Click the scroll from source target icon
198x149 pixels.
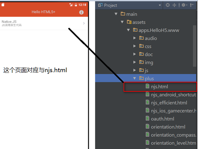point(168,5)
